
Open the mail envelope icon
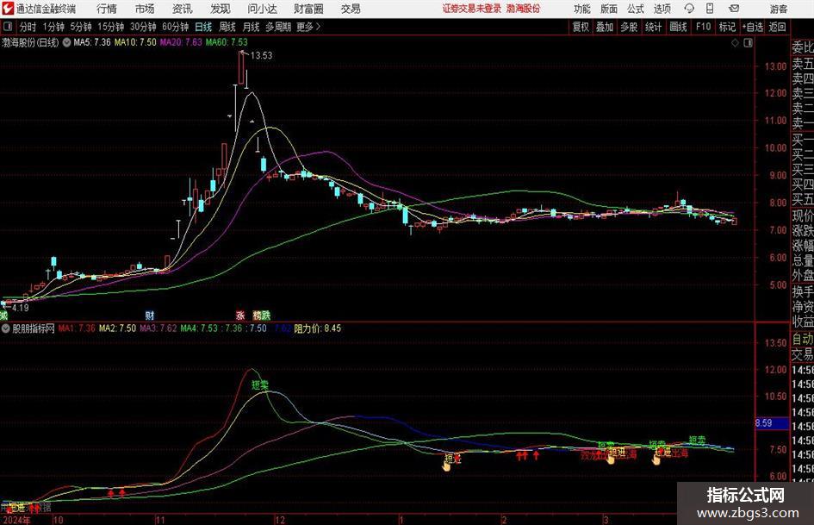[734, 9]
